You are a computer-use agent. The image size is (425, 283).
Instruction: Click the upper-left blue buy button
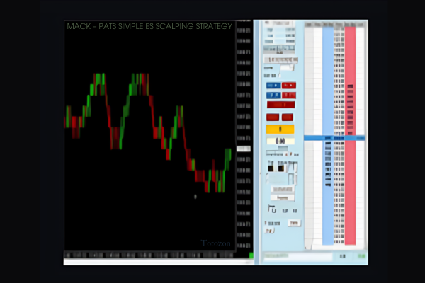pos(273,86)
